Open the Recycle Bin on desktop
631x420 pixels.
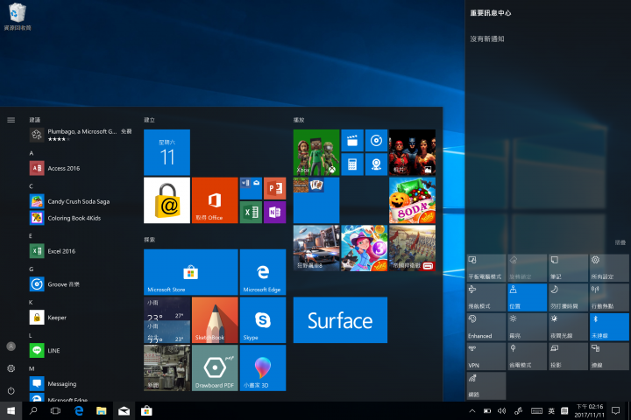(18, 17)
